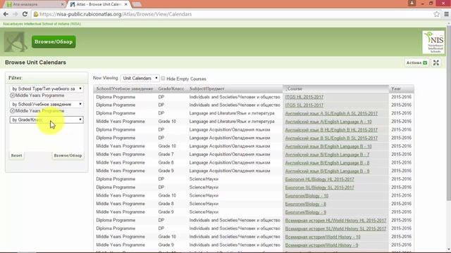Open the ITGS HL 2015-2017 course link

[304, 97]
